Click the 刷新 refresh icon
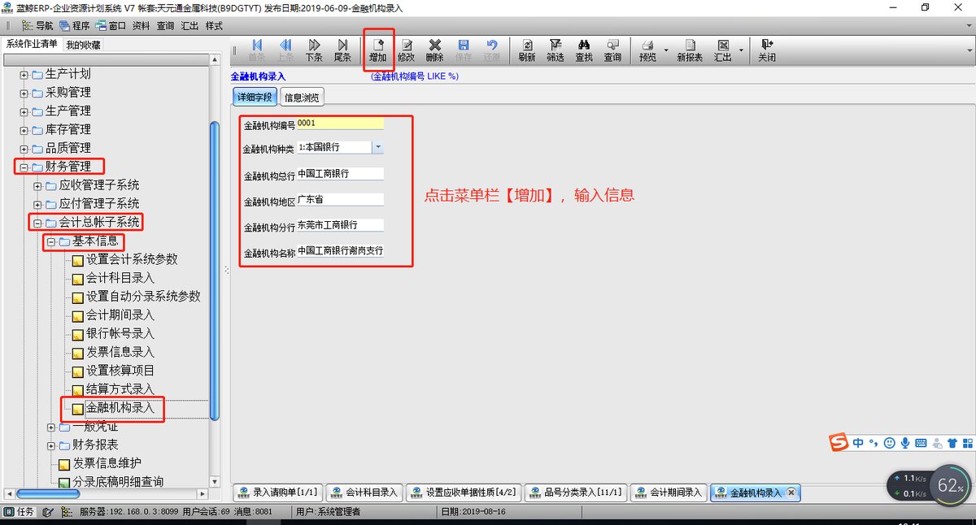 [x=527, y=50]
